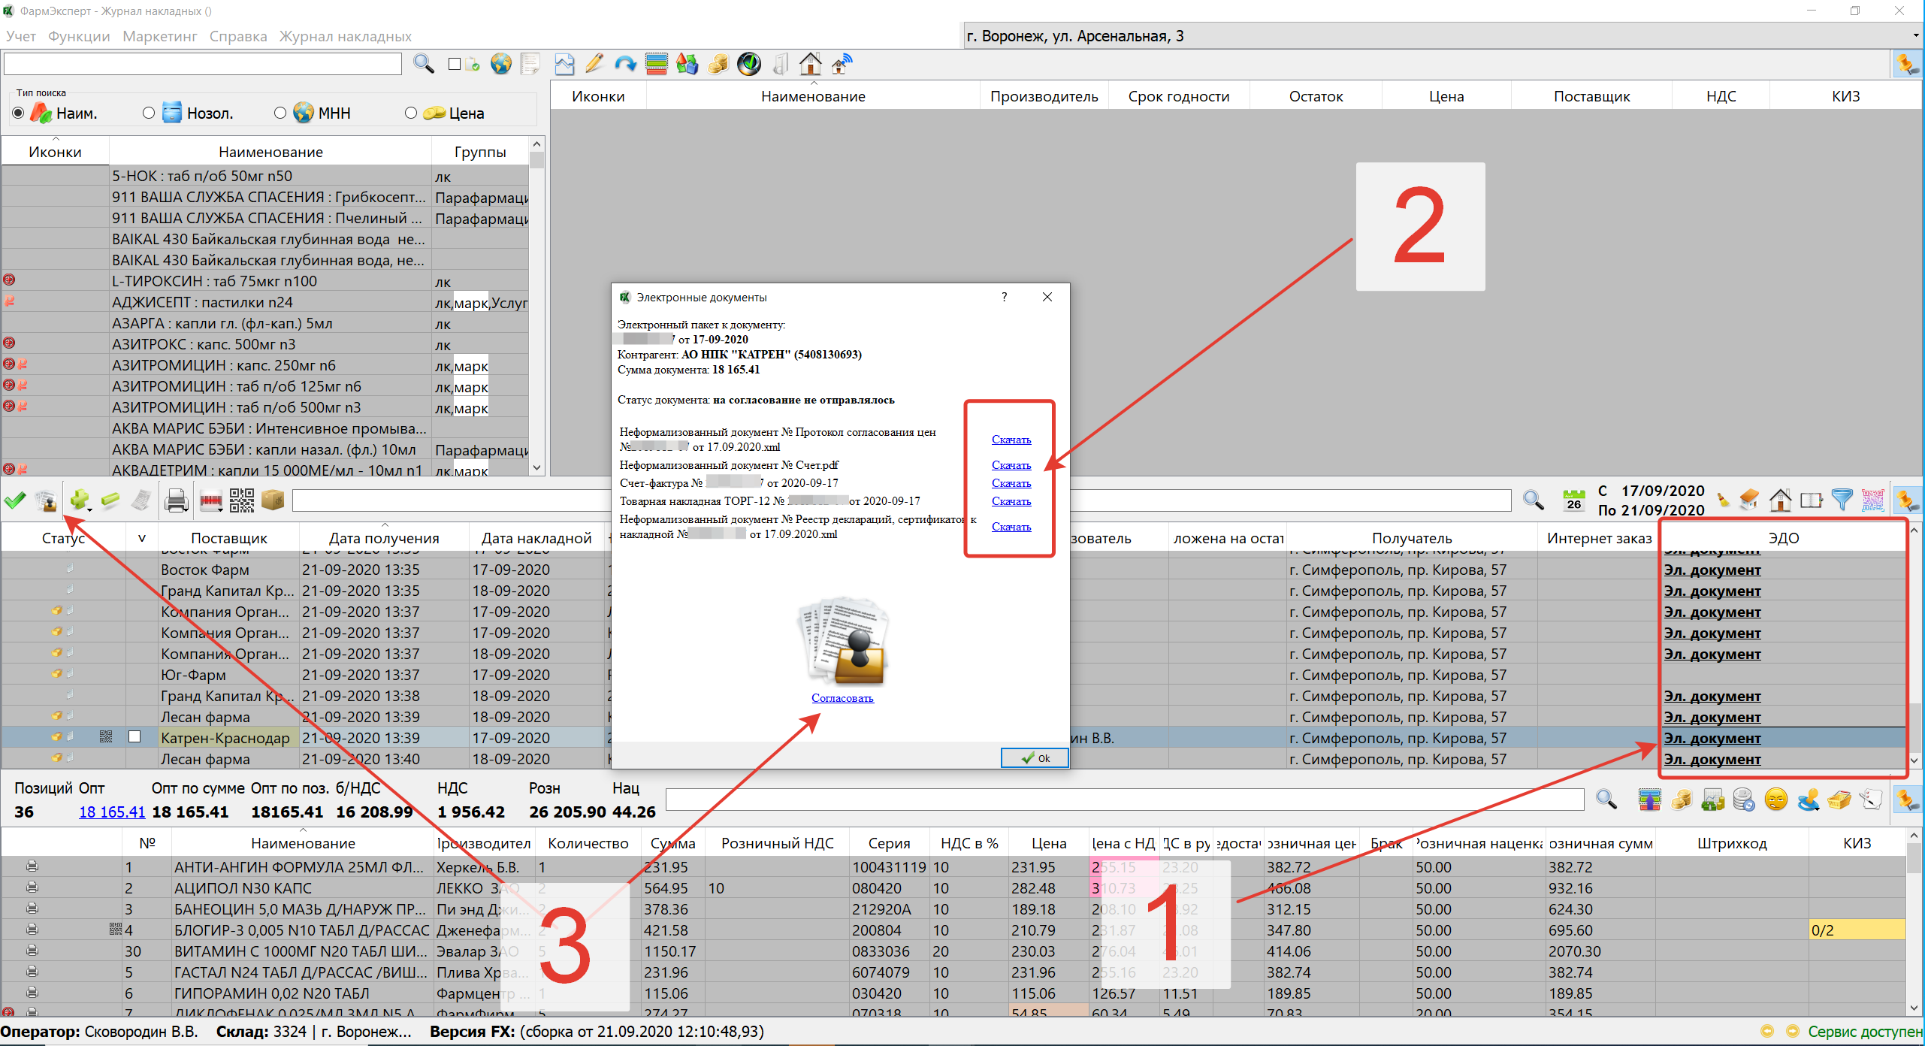Click the globe icon in top toolbar
Viewport: 1925px width, 1046px height.
[x=501, y=65]
